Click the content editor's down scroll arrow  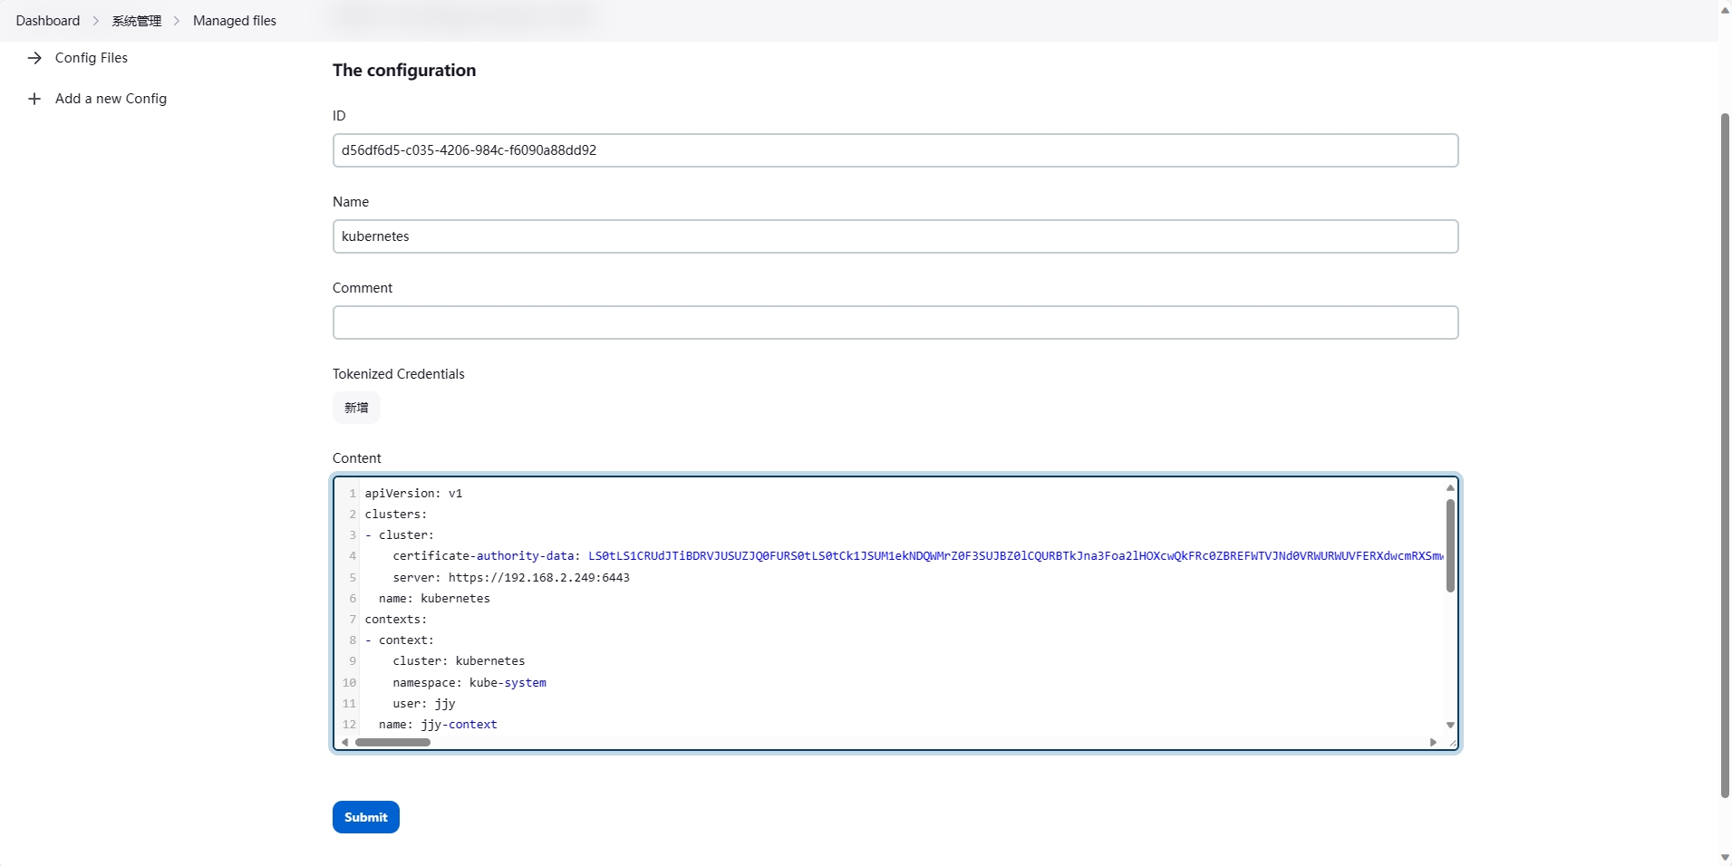tap(1450, 725)
